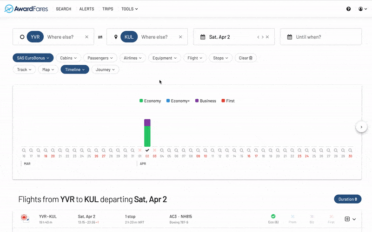Click the green Economy bar for Apr 02
372x232 pixels.
tap(147, 136)
